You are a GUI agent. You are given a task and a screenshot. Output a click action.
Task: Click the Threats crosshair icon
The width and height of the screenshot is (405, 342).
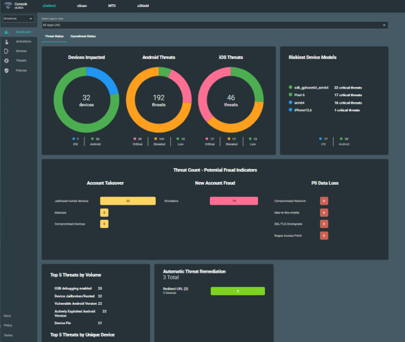pos(6,60)
